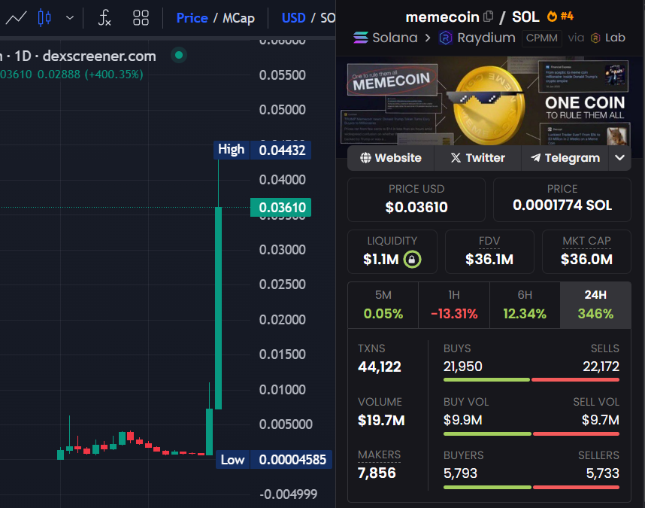Screen dimensions: 645x508
Task: Click the High 0.04432 price label
Action: (x=262, y=150)
